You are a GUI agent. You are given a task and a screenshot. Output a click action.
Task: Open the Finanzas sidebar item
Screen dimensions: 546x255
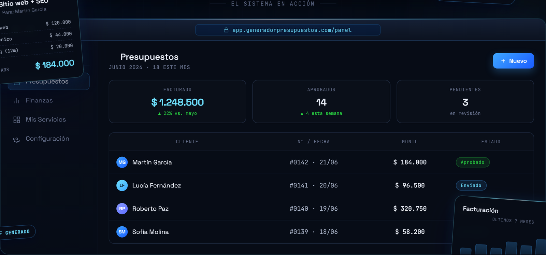pyautogui.click(x=48, y=100)
